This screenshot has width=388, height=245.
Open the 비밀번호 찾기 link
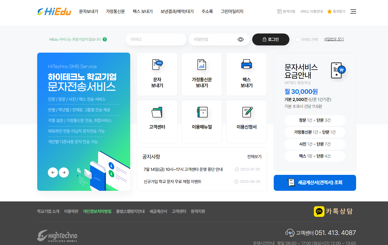(334, 39)
